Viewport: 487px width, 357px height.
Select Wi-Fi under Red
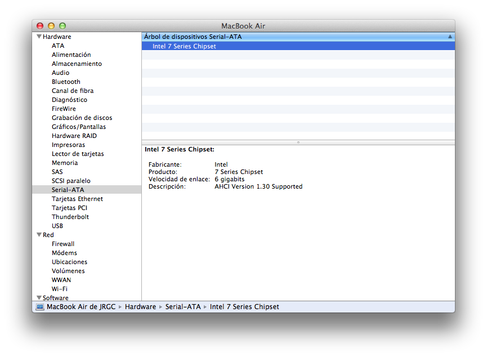pos(60,289)
